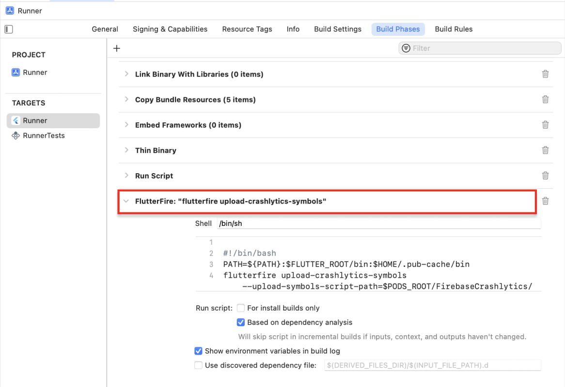Click the PATH= script line
The height and width of the screenshot is (387, 565).
coord(346,264)
